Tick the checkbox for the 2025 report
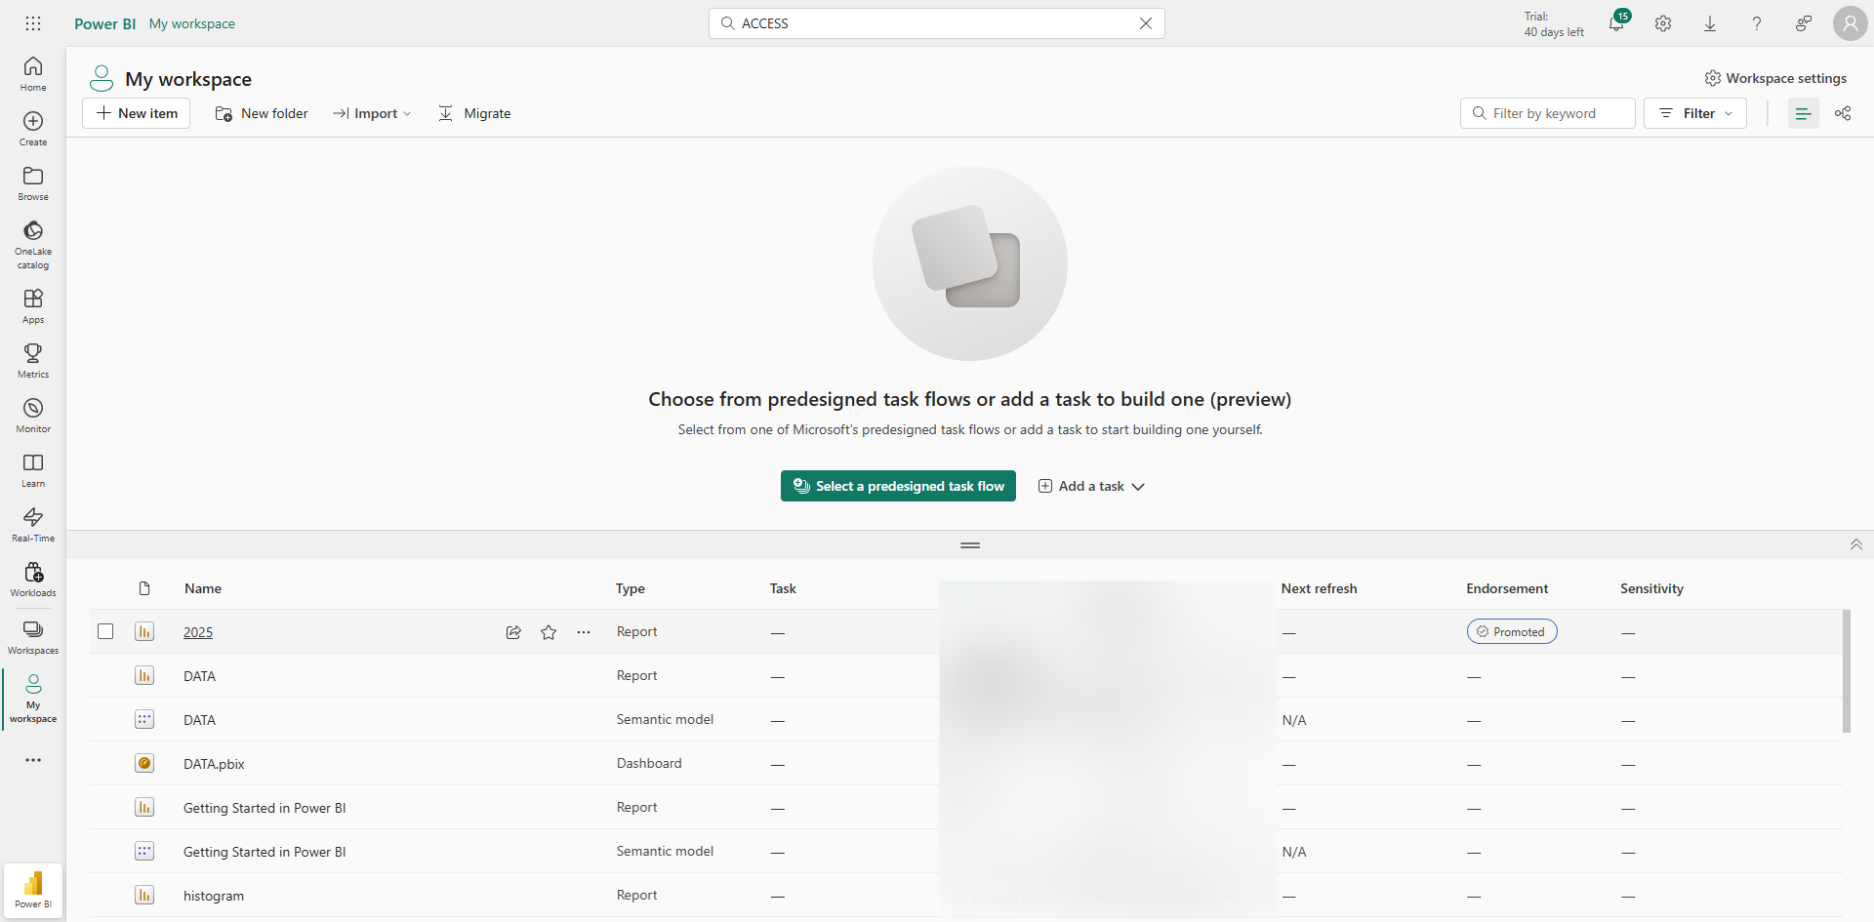1874x922 pixels. (x=105, y=631)
